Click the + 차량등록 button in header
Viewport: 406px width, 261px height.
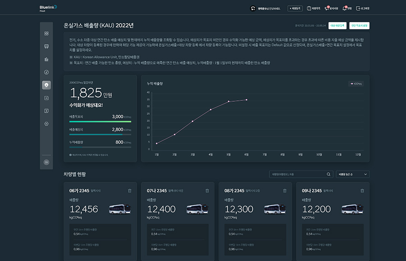pos(295,8)
